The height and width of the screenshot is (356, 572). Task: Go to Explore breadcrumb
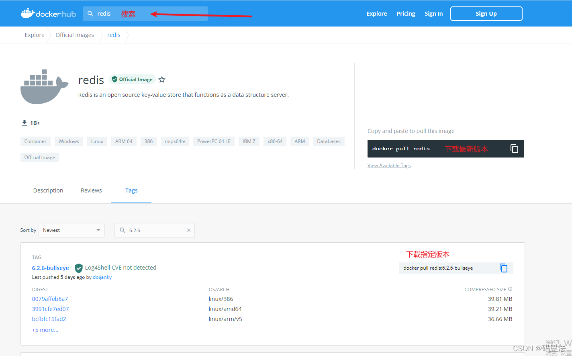35,35
